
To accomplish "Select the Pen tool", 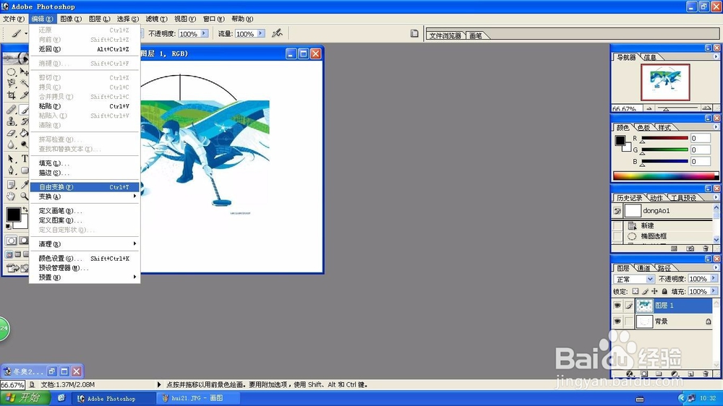I will pos(11,170).
